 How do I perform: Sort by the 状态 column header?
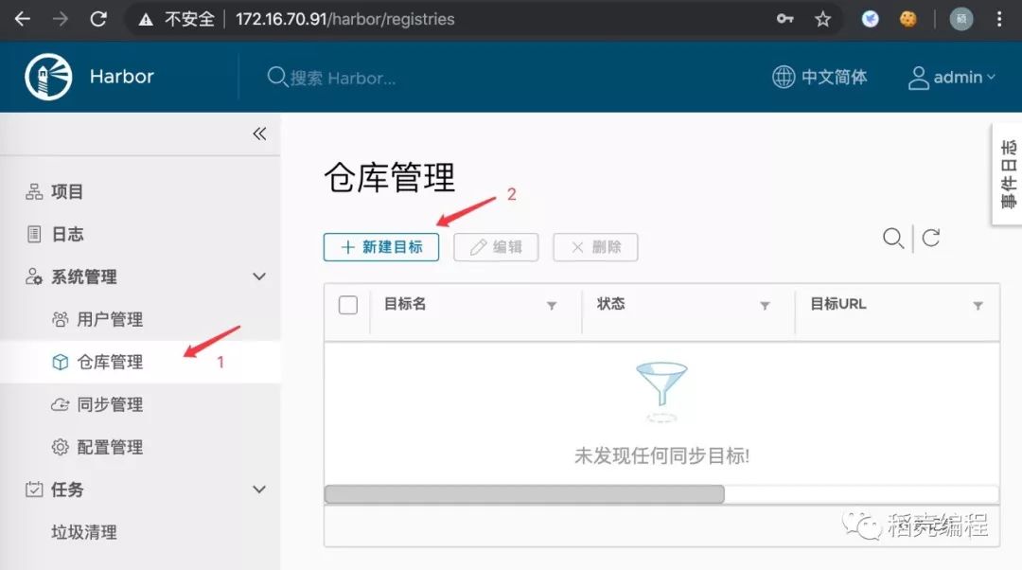click(610, 304)
